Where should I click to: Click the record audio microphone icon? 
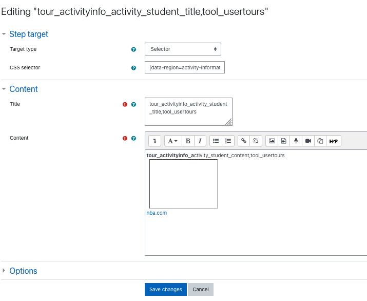tap(296, 141)
